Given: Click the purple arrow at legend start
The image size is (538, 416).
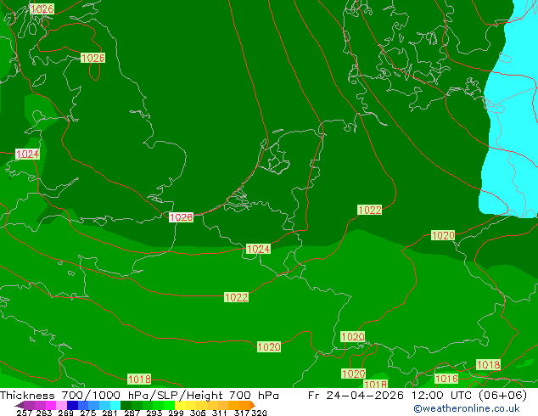Looking at the screenshot, I should pyautogui.click(x=20, y=405).
